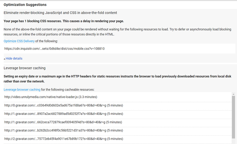Click the Eliminate render-blocking JavaScript heading
Screen dimensions: 237x144
60,13
